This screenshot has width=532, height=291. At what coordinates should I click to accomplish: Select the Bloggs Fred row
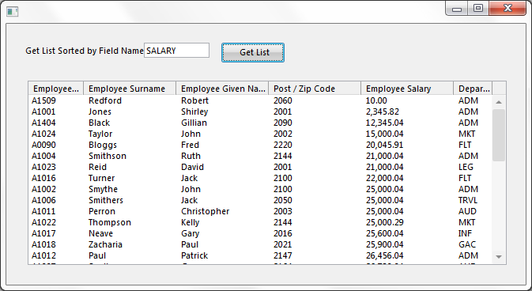click(x=260, y=145)
